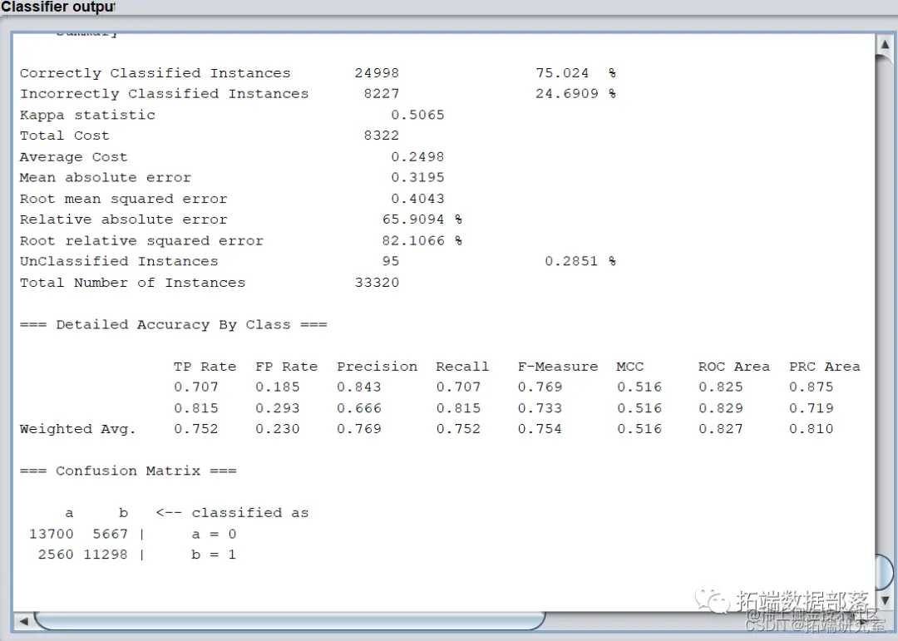Viewport: 898px width, 641px height.
Task: Select the 'Total Number of Instances' label
Action: tap(132, 283)
